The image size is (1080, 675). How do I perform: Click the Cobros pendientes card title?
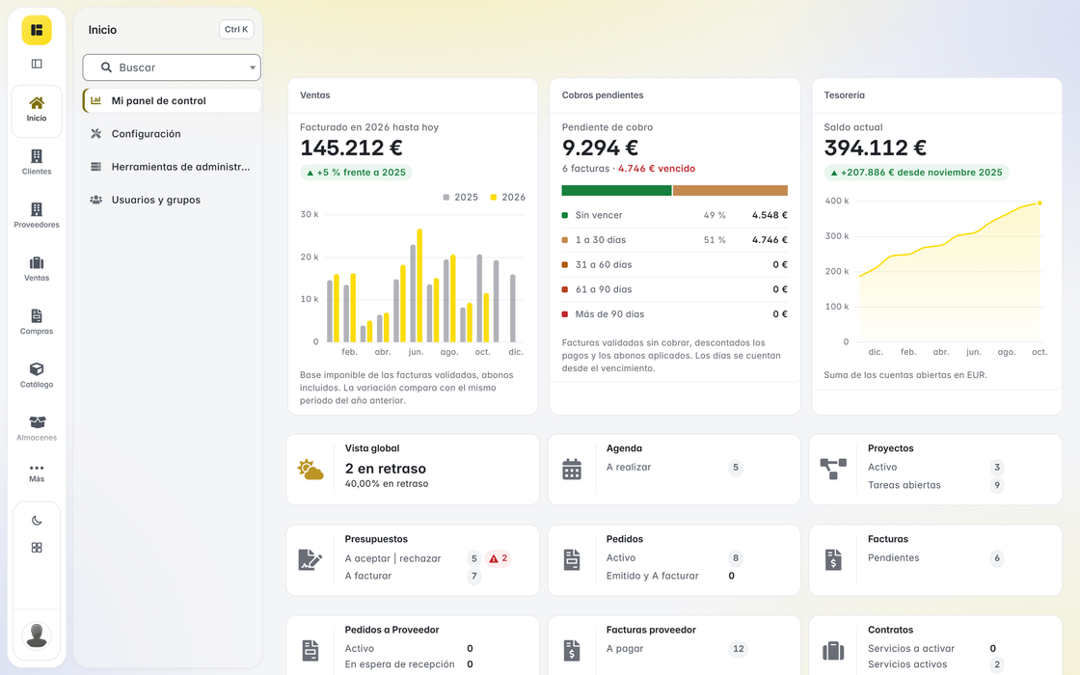tap(603, 95)
